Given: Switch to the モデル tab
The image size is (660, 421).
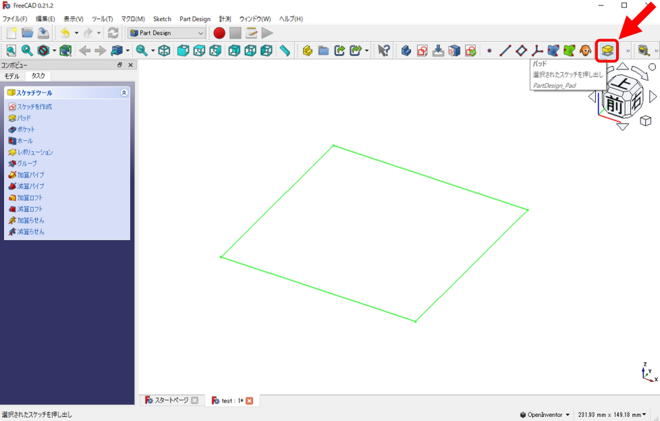Looking at the screenshot, I should 12,76.
